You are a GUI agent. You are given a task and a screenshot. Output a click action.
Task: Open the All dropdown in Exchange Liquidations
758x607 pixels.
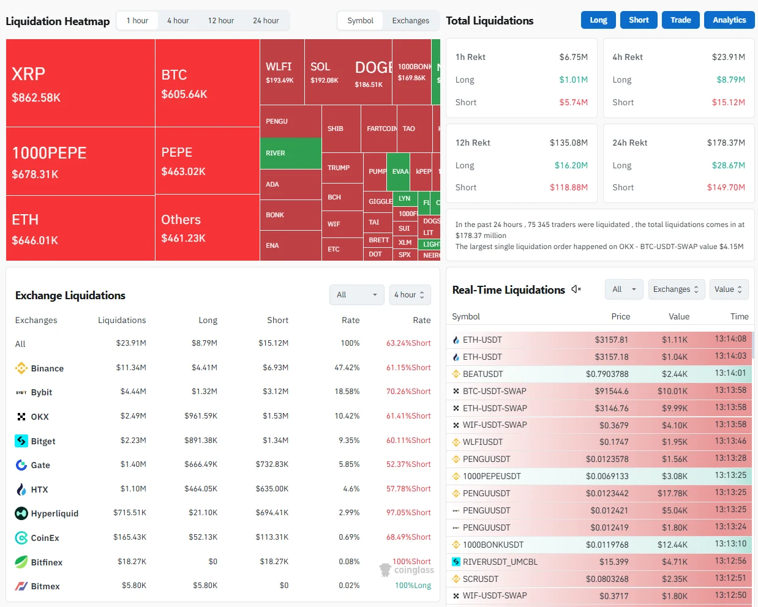click(357, 295)
